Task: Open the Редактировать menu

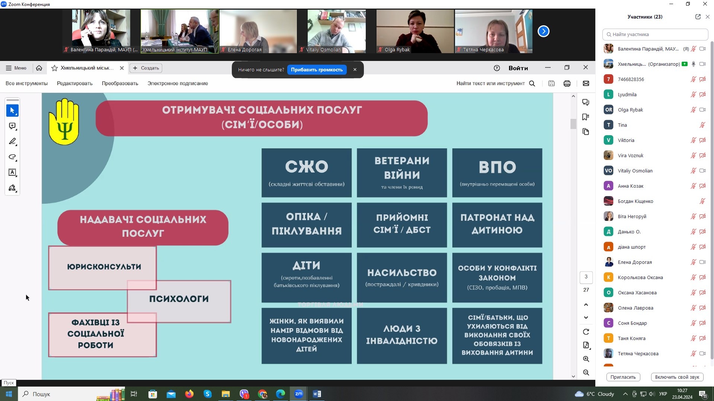Action: (x=75, y=84)
